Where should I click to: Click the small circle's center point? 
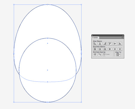point(48,70)
